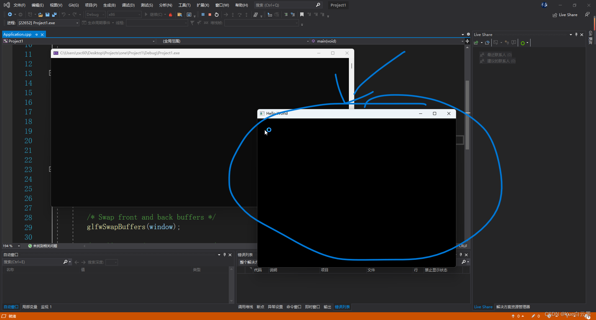The height and width of the screenshot is (320, 596).
Task: Click the hot reload flame icon
Action: pos(170,15)
